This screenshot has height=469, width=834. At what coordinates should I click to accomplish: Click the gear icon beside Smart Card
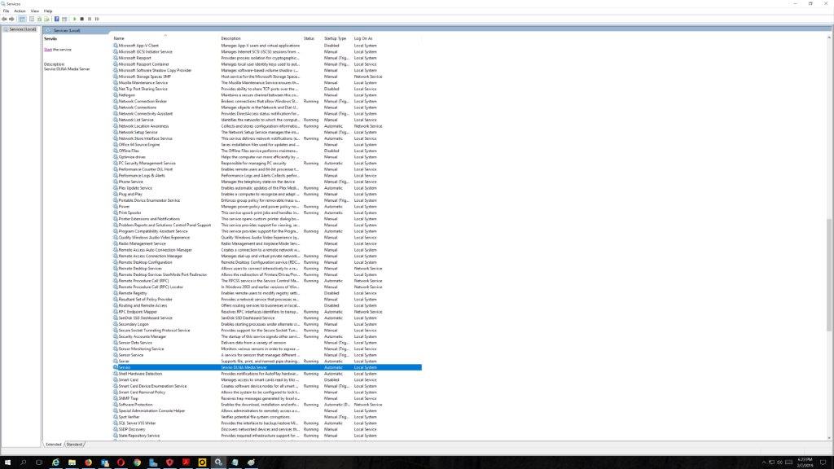pos(116,379)
